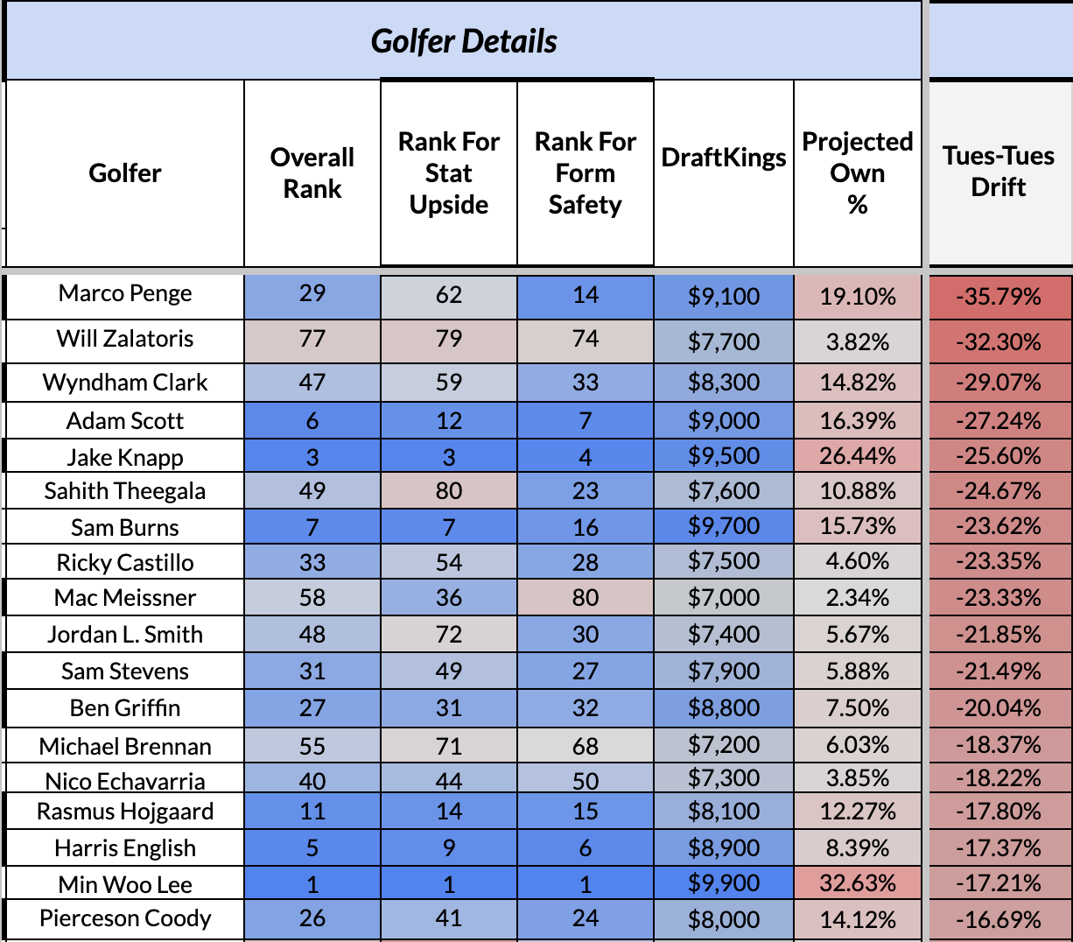Click the Golfer Details header cell
The width and height of the screenshot is (1073, 942).
coord(464,41)
